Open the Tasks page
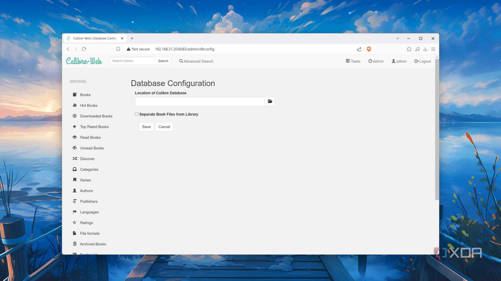Image resolution: width=501 pixels, height=281 pixels. click(353, 61)
